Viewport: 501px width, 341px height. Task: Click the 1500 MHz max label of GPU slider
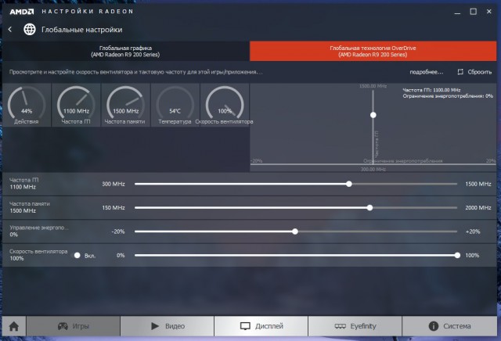click(x=478, y=184)
